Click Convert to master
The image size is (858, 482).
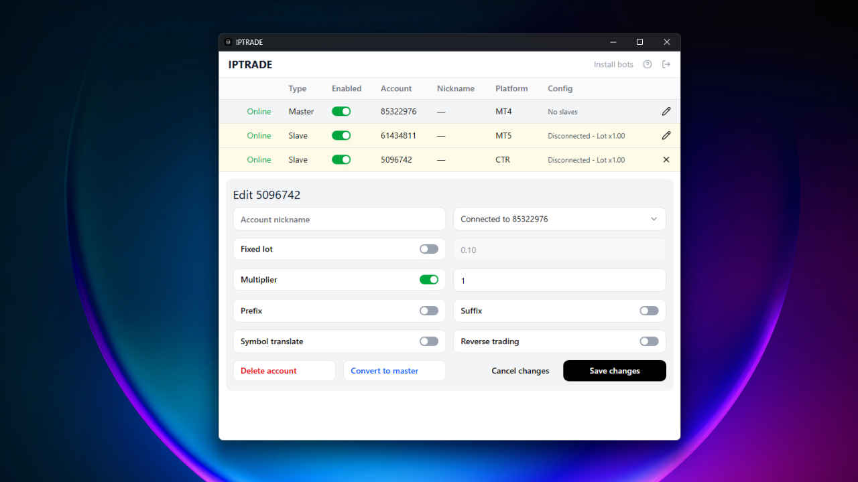coord(394,370)
